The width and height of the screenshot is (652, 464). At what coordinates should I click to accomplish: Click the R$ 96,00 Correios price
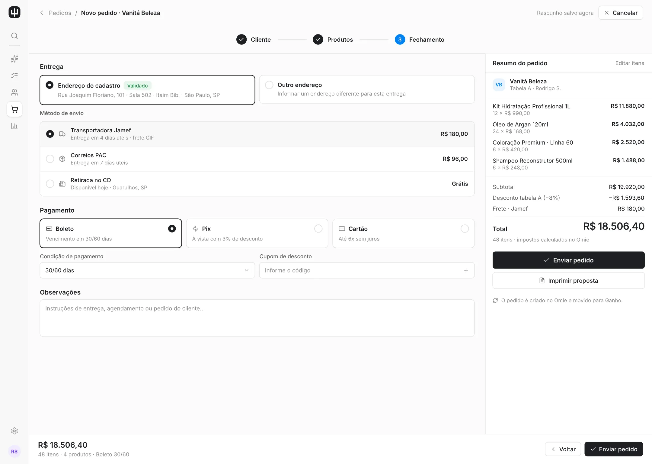click(455, 159)
